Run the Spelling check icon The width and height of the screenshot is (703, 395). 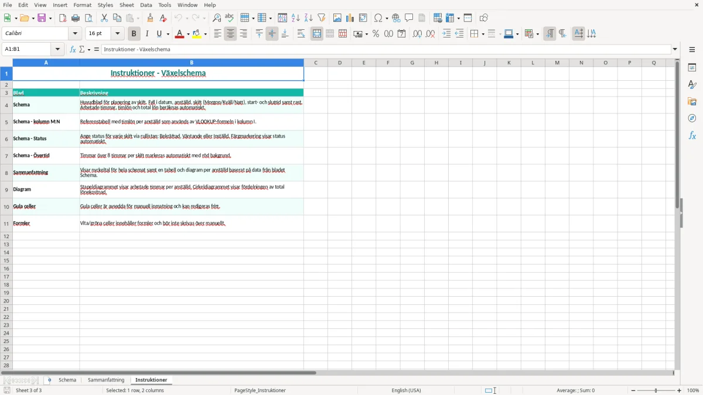tap(230, 18)
